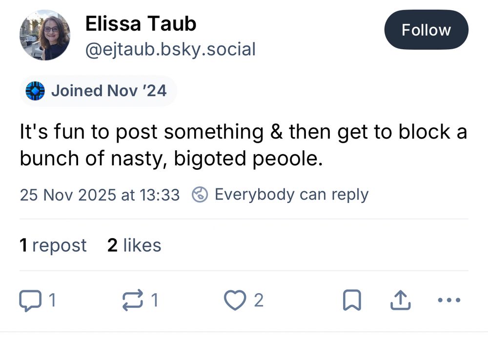Image resolution: width=488 pixels, height=340 pixels.
Task: Follow Elissa Taub
Action: pyautogui.click(x=426, y=30)
